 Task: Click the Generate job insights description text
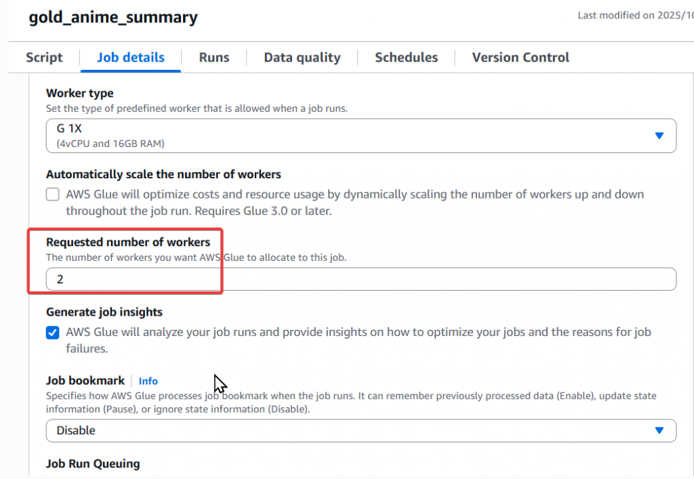(x=358, y=340)
